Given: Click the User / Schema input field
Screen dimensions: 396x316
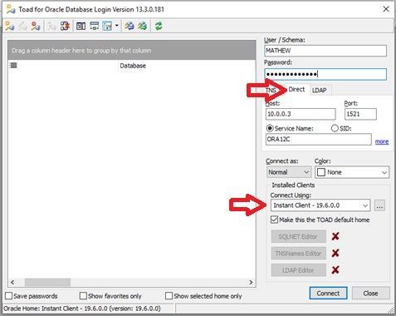Looking at the screenshot, I should [325, 51].
